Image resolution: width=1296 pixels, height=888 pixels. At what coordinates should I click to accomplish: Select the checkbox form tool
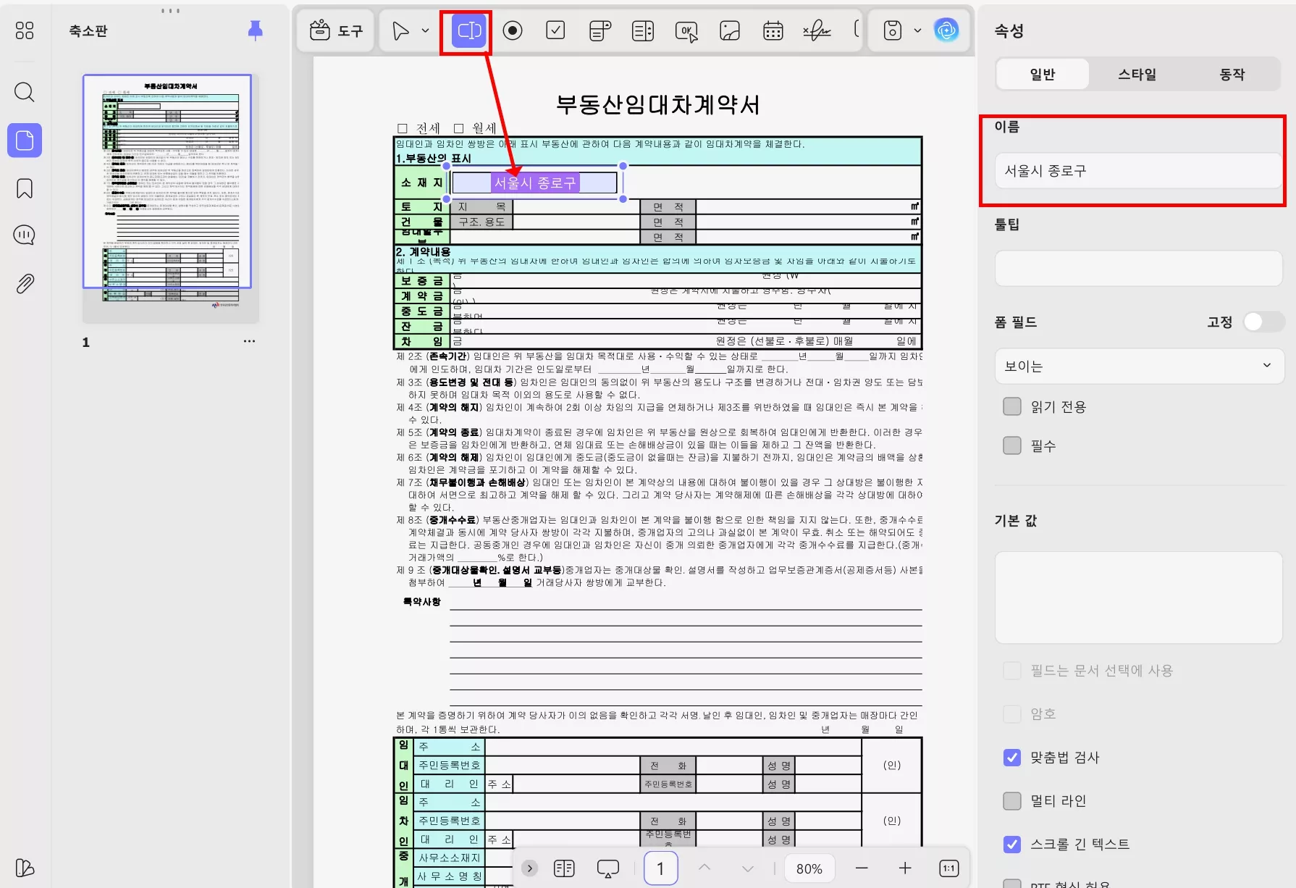(x=555, y=30)
